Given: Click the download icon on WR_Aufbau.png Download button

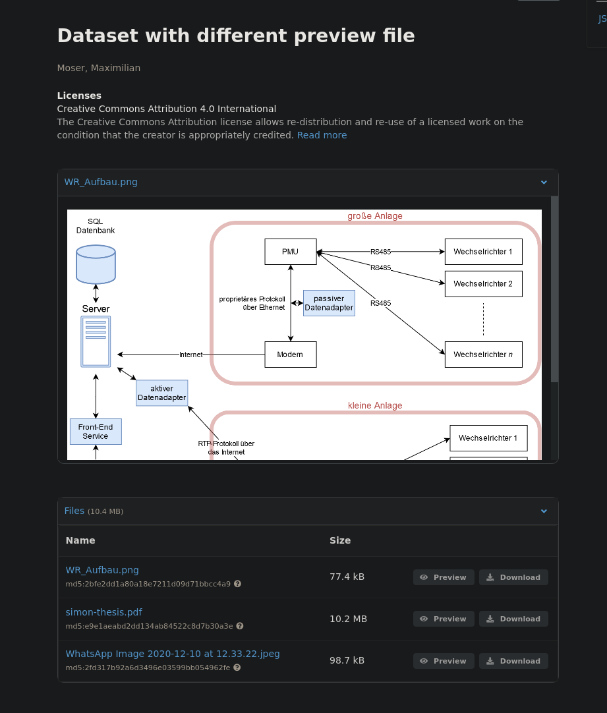Looking at the screenshot, I should (x=490, y=577).
